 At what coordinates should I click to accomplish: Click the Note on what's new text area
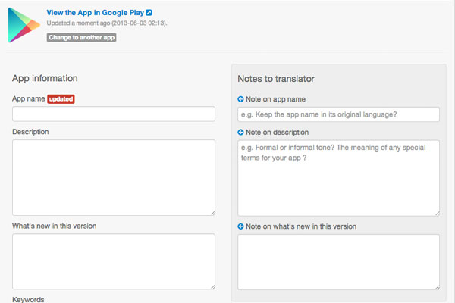(x=338, y=262)
